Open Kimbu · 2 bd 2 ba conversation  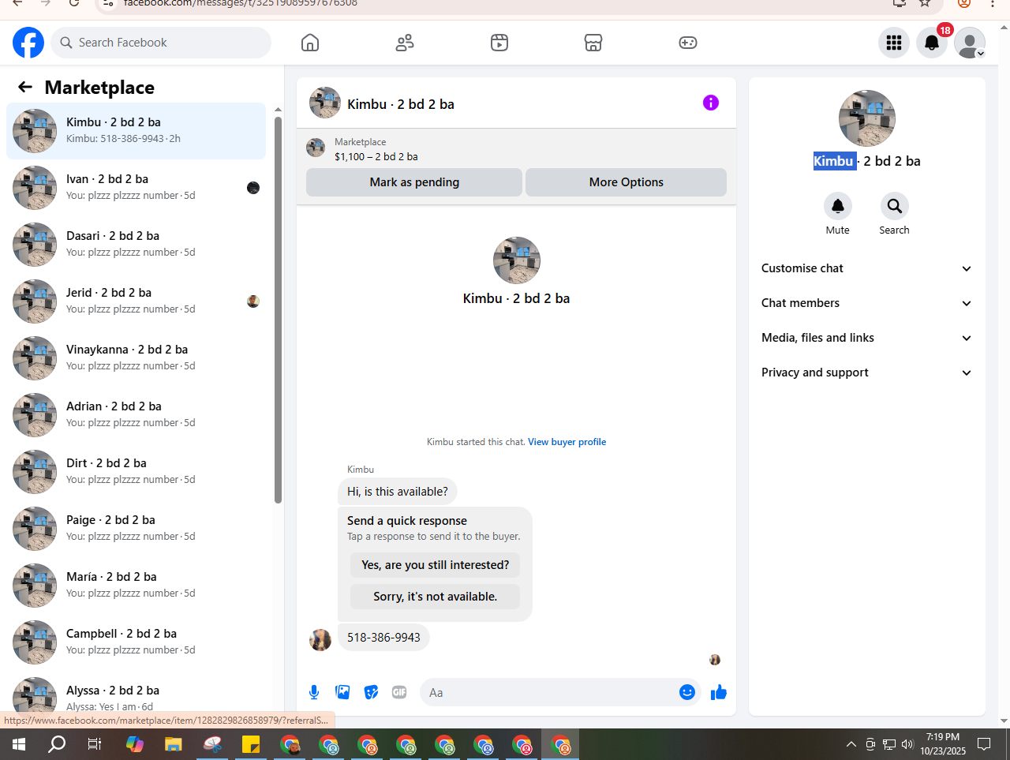coord(137,131)
